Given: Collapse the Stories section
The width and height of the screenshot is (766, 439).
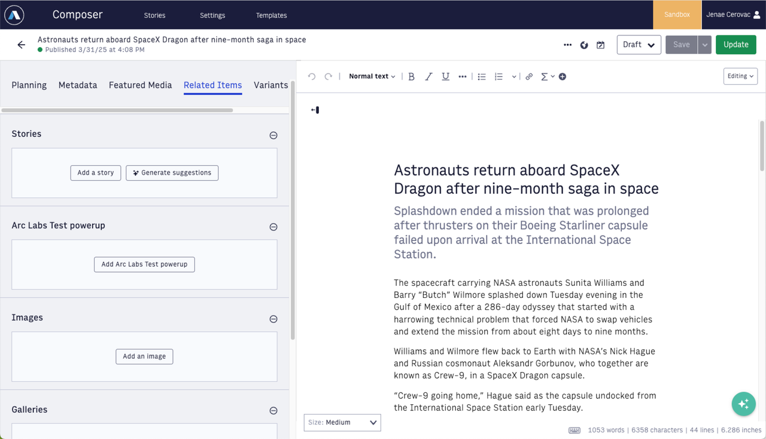Looking at the screenshot, I should pos(273,135).
